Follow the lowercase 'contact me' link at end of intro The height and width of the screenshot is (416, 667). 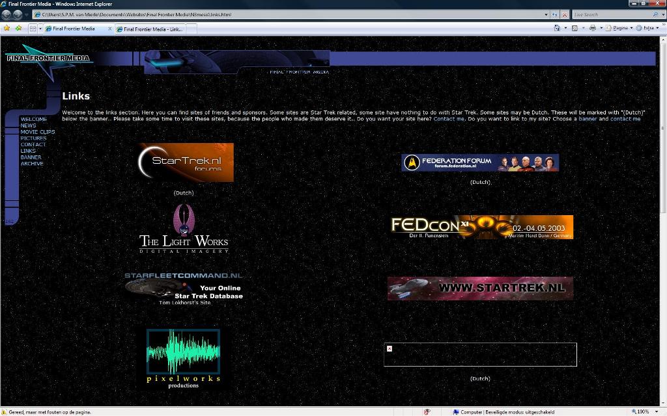[625, 119]
